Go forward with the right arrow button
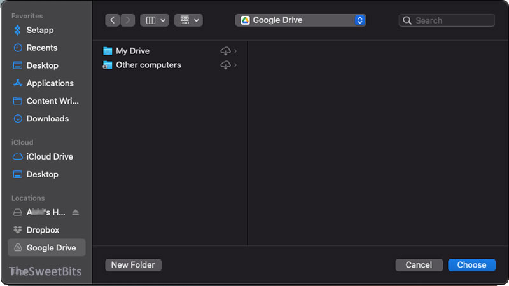509x286 pixels. click(128, 20)
